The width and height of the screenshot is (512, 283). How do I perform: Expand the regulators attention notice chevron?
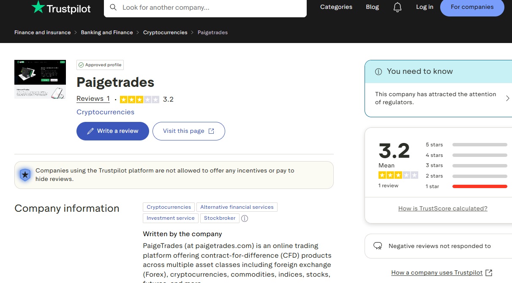[x=507, y=98]
